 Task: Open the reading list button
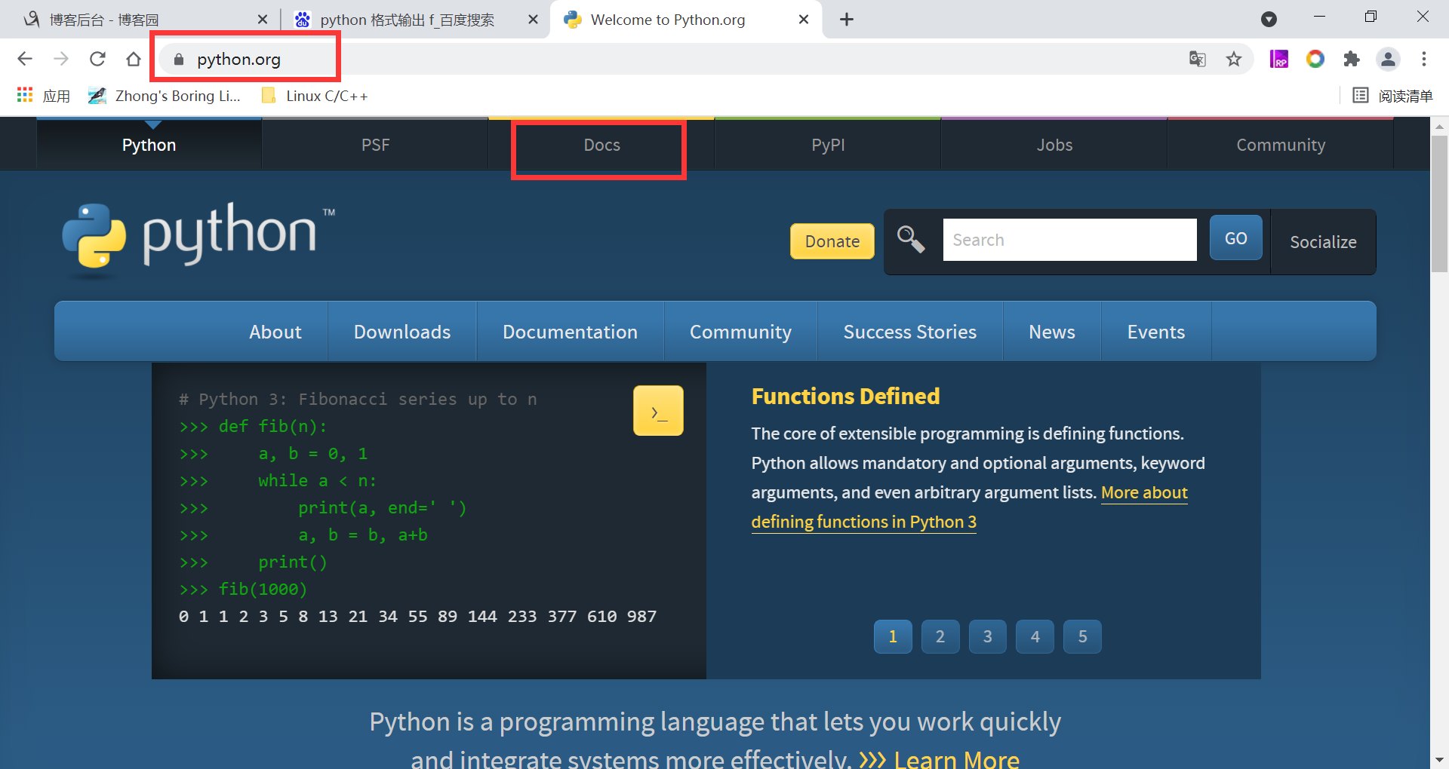click(x=1392, y=96)
